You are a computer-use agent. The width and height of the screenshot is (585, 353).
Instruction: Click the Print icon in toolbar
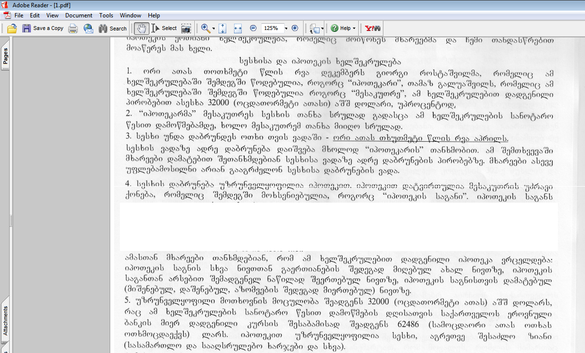click(x=73, y=29)
